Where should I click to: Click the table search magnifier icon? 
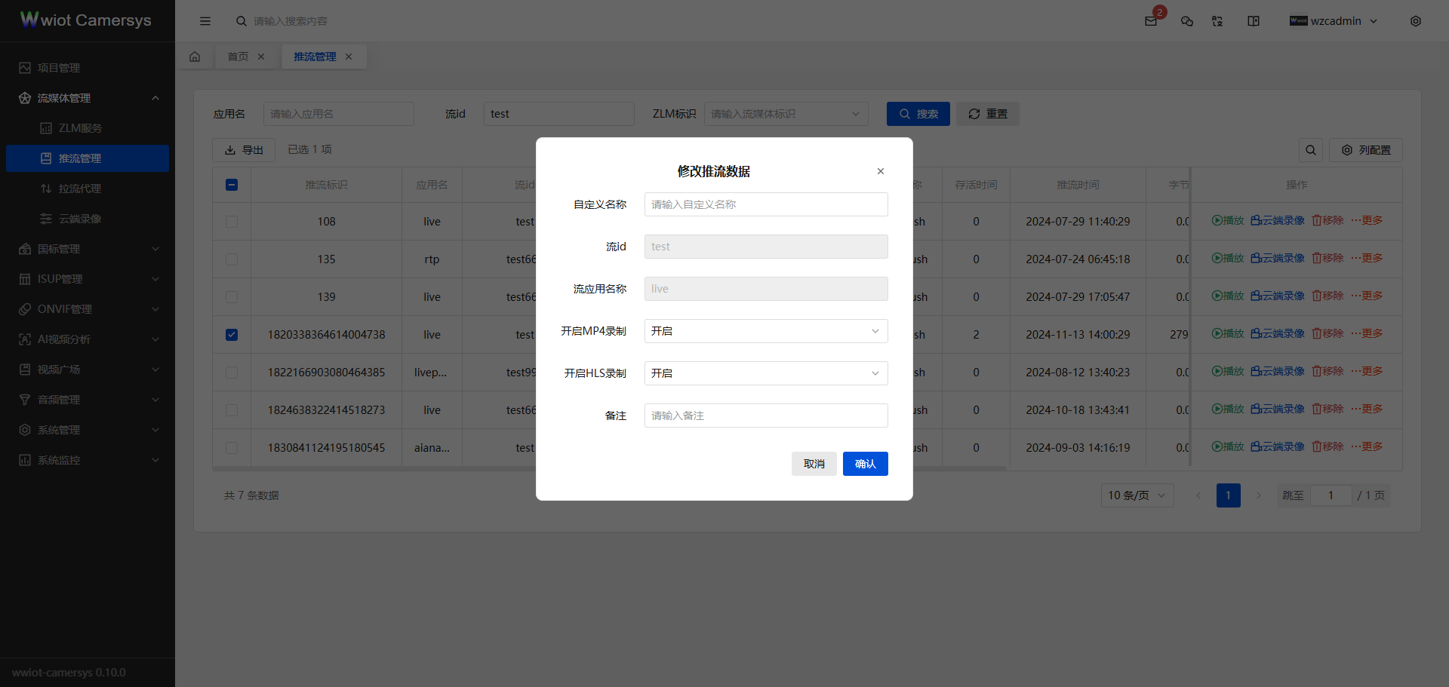[1311, 150]
